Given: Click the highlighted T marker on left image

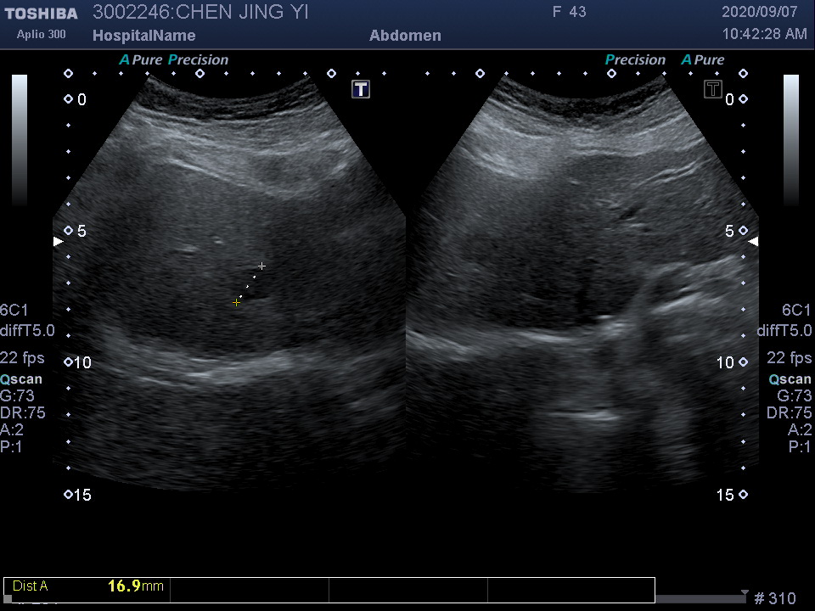Looking at the screenshot, I should (x=361, y=89).
